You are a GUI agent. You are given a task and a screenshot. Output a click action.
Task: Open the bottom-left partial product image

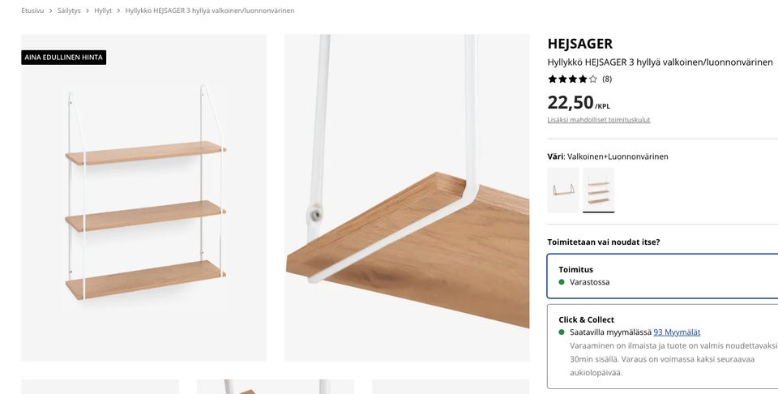tap(100, 387)
